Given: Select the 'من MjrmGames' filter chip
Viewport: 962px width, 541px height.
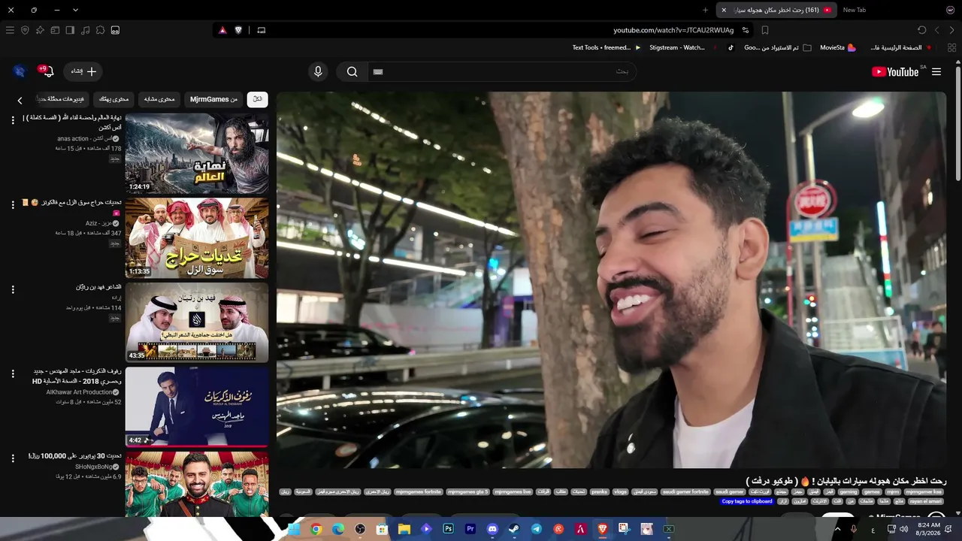Looking at the screenshot, I should 213,99.
